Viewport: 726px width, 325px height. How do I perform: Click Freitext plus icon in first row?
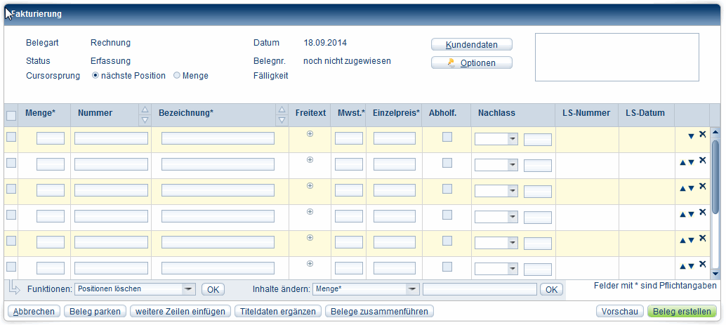coord(310,133)
